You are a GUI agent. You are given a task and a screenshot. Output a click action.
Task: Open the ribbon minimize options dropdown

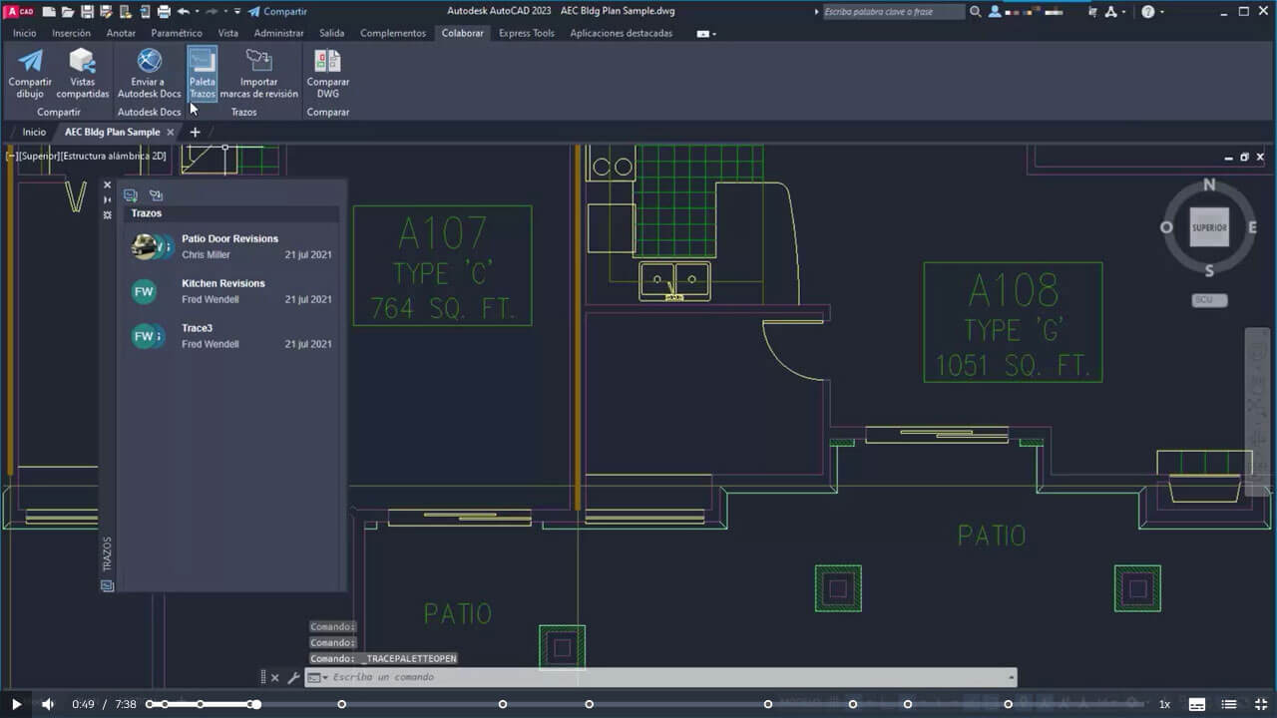point(706,33)
